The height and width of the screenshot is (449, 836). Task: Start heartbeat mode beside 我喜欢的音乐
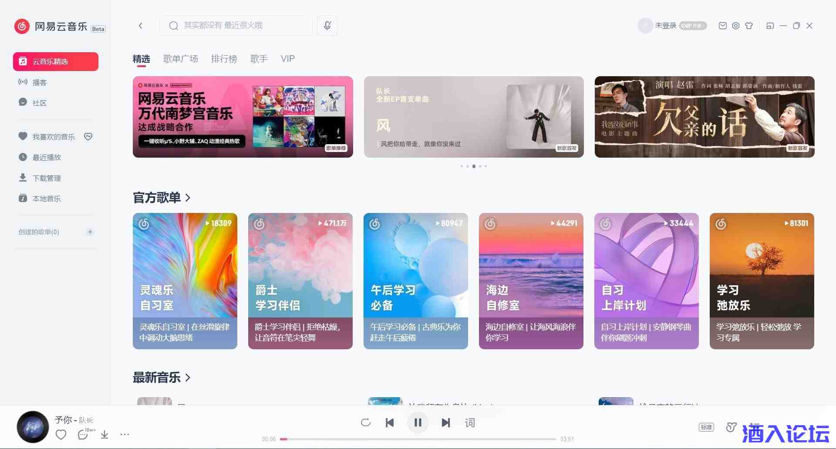coord(88,137)
